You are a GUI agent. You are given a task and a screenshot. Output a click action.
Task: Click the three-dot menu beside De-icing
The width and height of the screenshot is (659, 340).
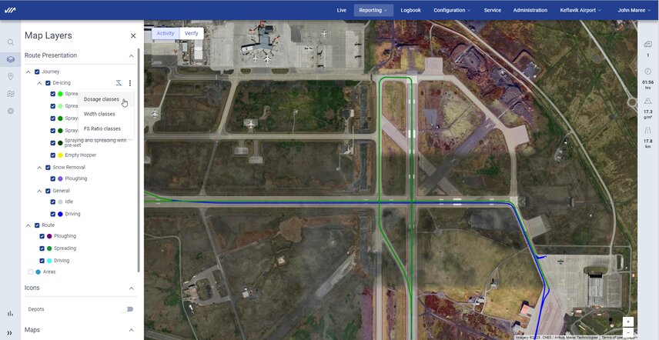(130, 82)
